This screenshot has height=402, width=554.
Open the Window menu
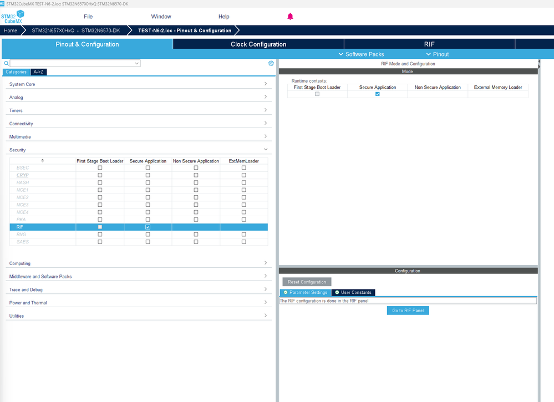(161, 17)
